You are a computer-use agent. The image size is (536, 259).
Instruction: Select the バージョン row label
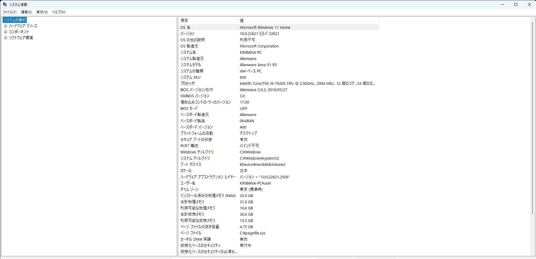click(x=187, y=34)
